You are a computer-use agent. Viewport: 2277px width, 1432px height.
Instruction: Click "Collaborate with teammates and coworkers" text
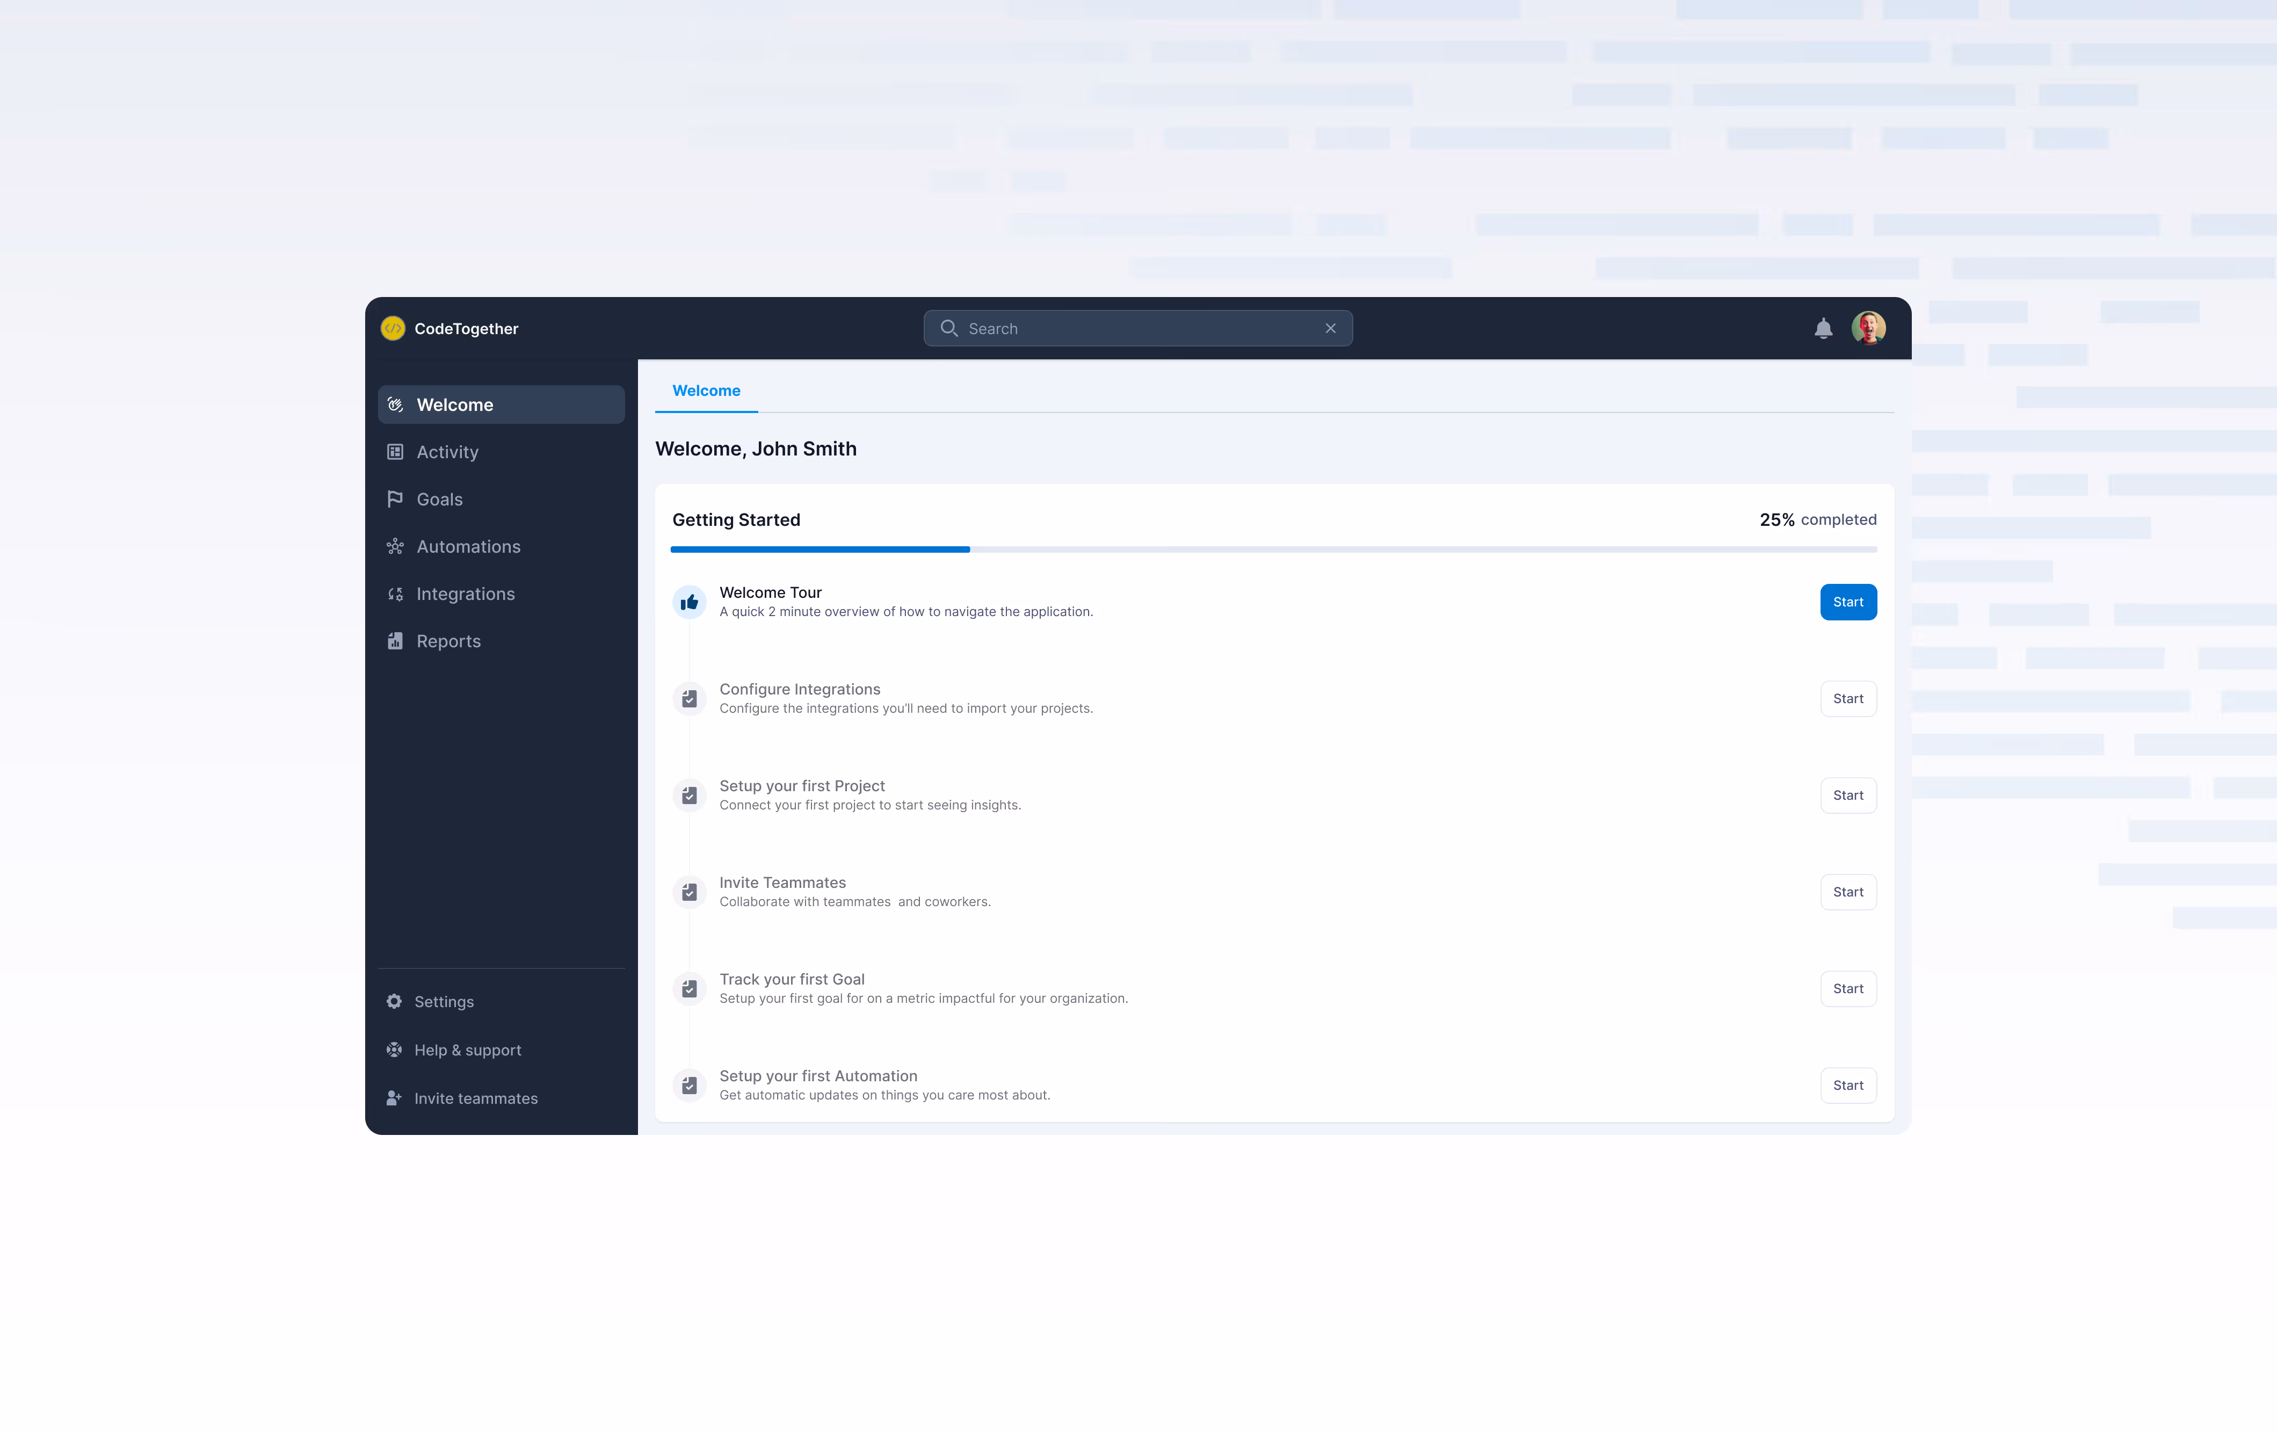click(855, 902)
